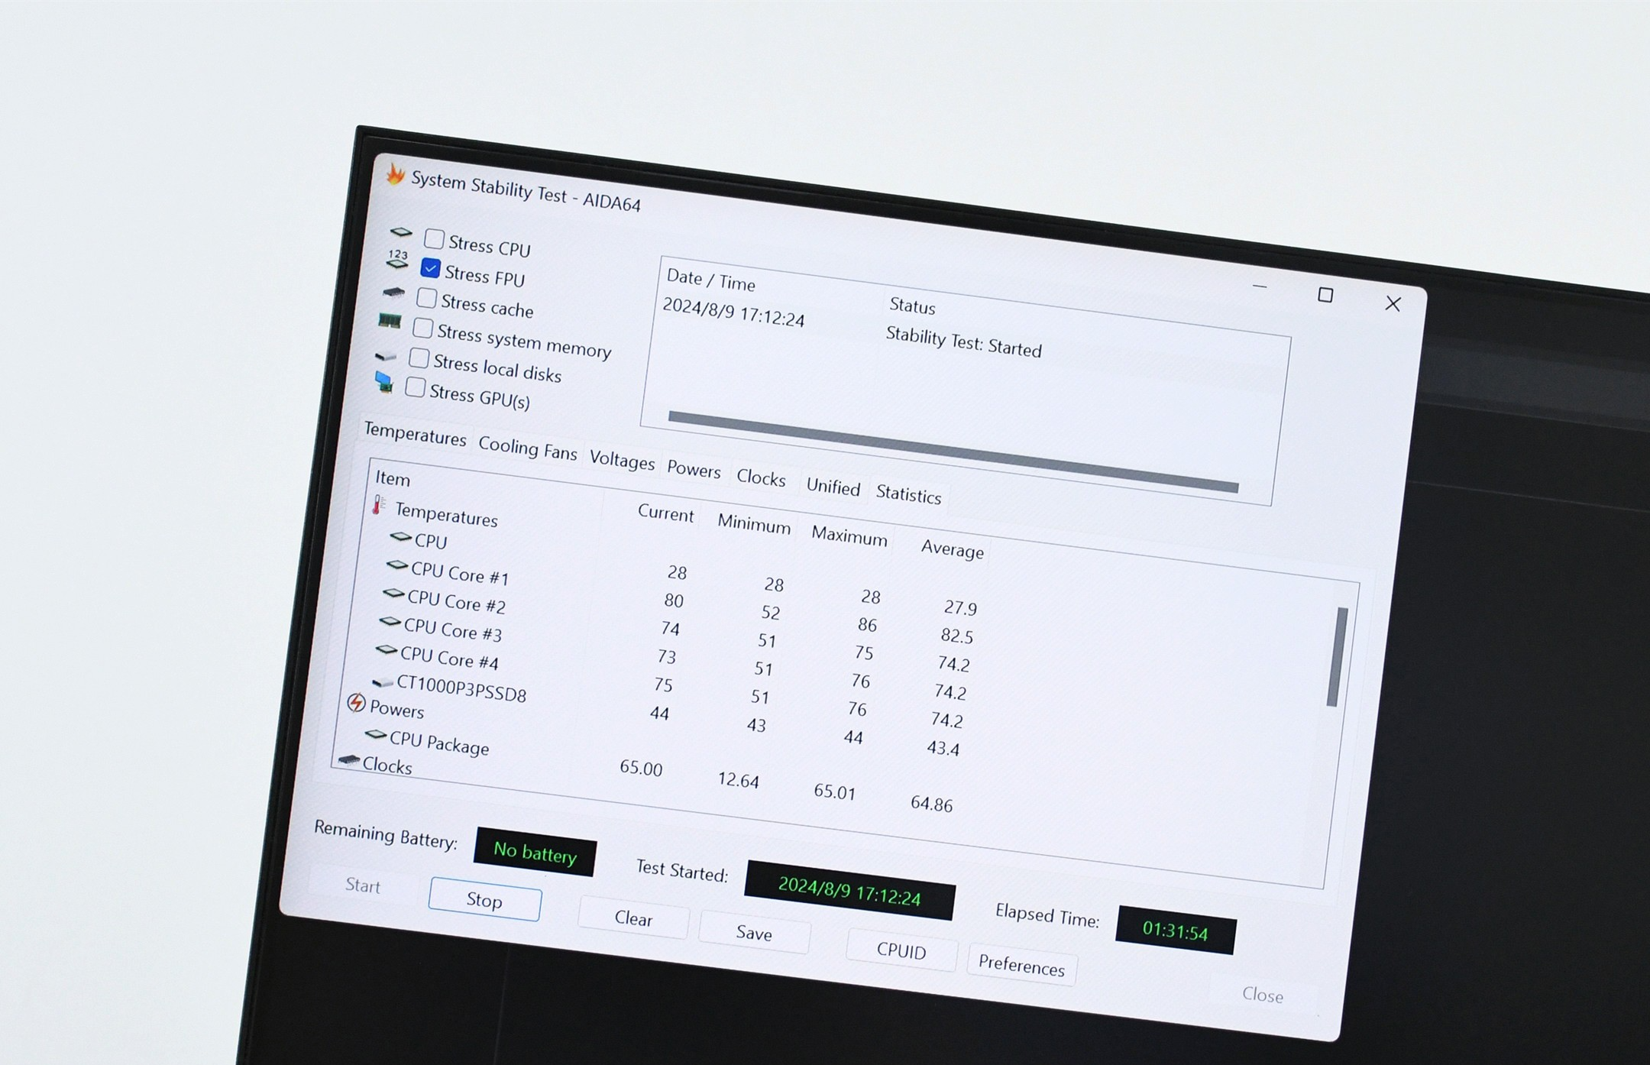The height and width of the screenshot is (1065, 1650).
Task: Enable the Stress system memory checkbox
Action: pos(422,328)
